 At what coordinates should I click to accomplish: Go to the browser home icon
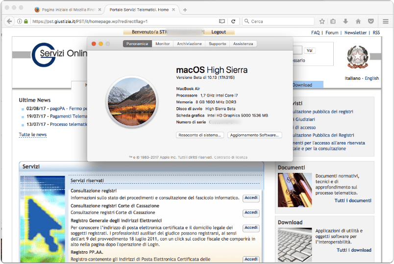(x=358, y=22)
